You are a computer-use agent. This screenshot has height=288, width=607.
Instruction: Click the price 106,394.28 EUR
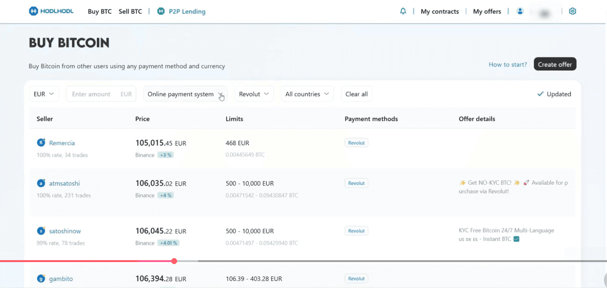tap(161, 279)
